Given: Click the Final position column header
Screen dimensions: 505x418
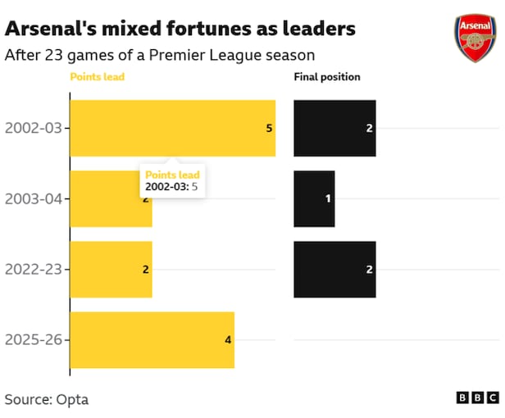Looking at the screenshot, I should pyautogui.click(x=326, y=78).
